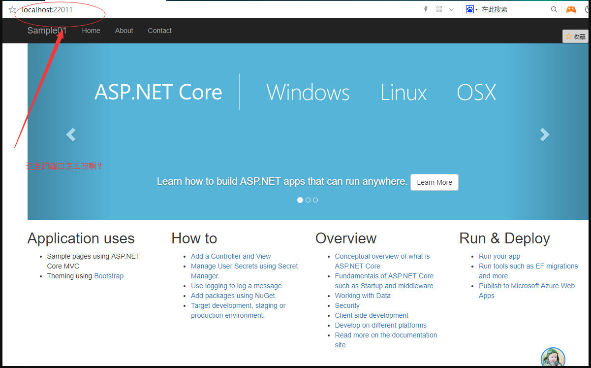Open the Contact nav item
Screen dimensions: 591x368
tap(159, 31)
